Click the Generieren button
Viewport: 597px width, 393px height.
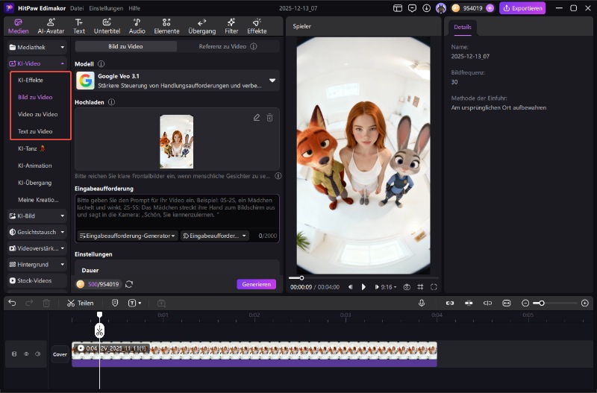(x=256, y=284)
